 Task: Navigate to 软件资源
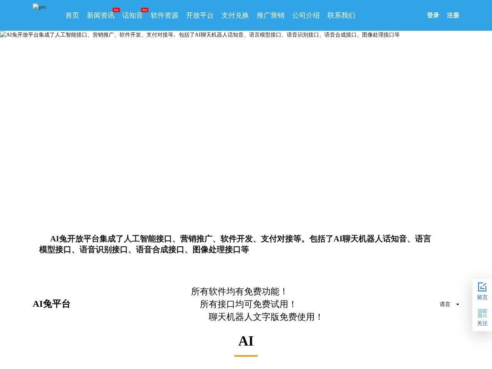pos(164,15)
